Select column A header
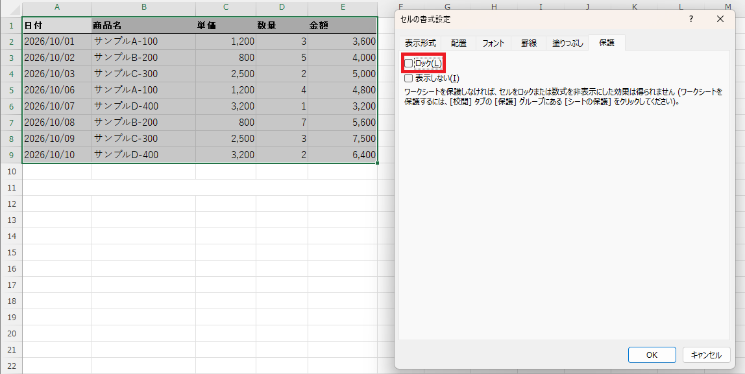The width and height of the screenshot is (745, 374). 57,7
